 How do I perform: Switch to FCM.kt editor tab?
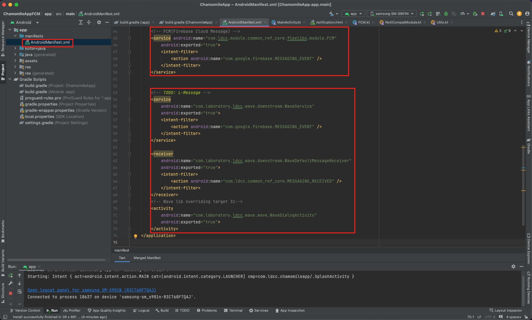(x=364, y=22)
